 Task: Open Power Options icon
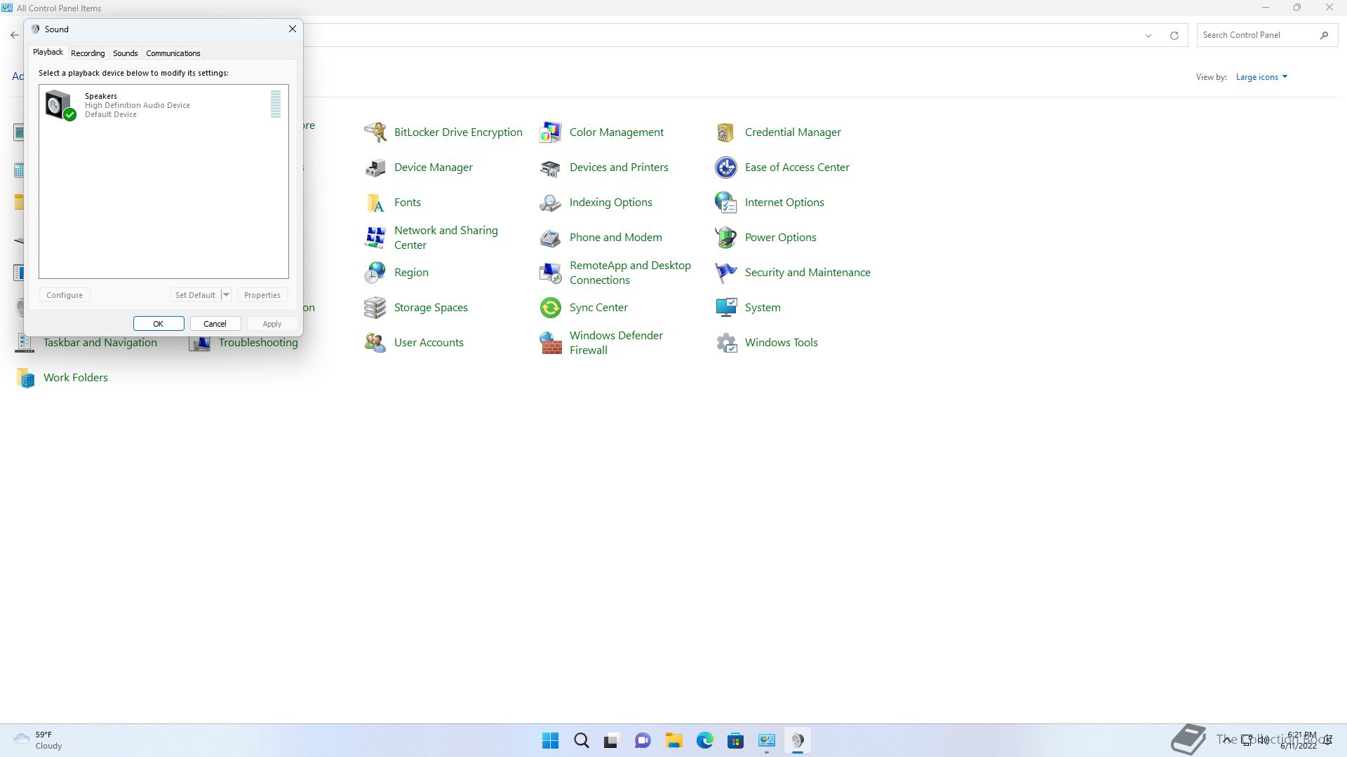coord(726,237)
